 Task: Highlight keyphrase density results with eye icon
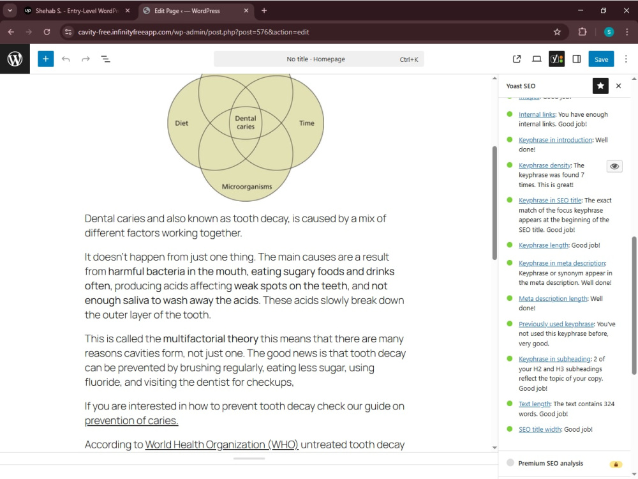point(614,166)
